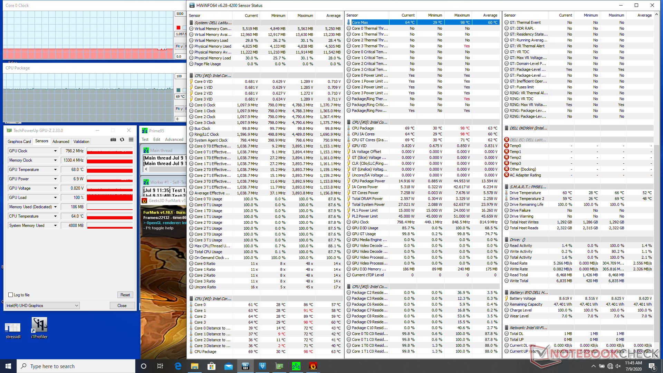Screen dimensions: 663x373
Task: Open the GPU-Z hamburger menu
Action: (x=131, y=140)
